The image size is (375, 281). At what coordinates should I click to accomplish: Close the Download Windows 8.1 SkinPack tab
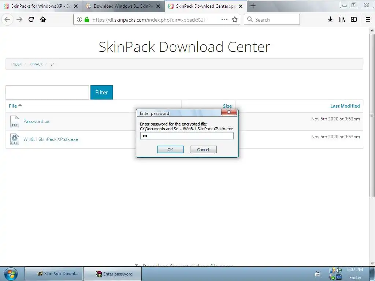pos(158,6)
